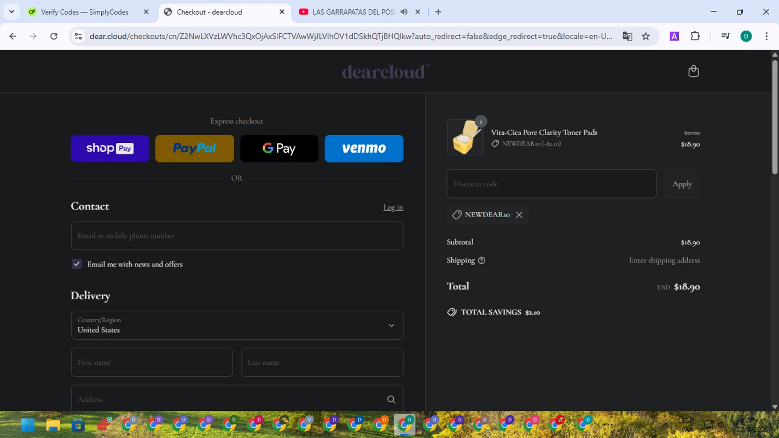Image resolution: width=779 pixels, height=438 pixels.
Task: Click the Enter shipping address text
Action: [x=664, y=260]
